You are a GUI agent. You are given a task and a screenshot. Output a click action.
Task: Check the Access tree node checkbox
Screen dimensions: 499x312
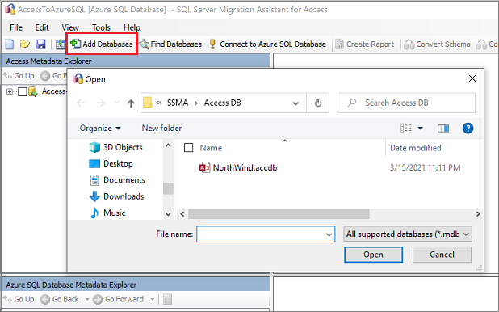click(x=23, y=92)
